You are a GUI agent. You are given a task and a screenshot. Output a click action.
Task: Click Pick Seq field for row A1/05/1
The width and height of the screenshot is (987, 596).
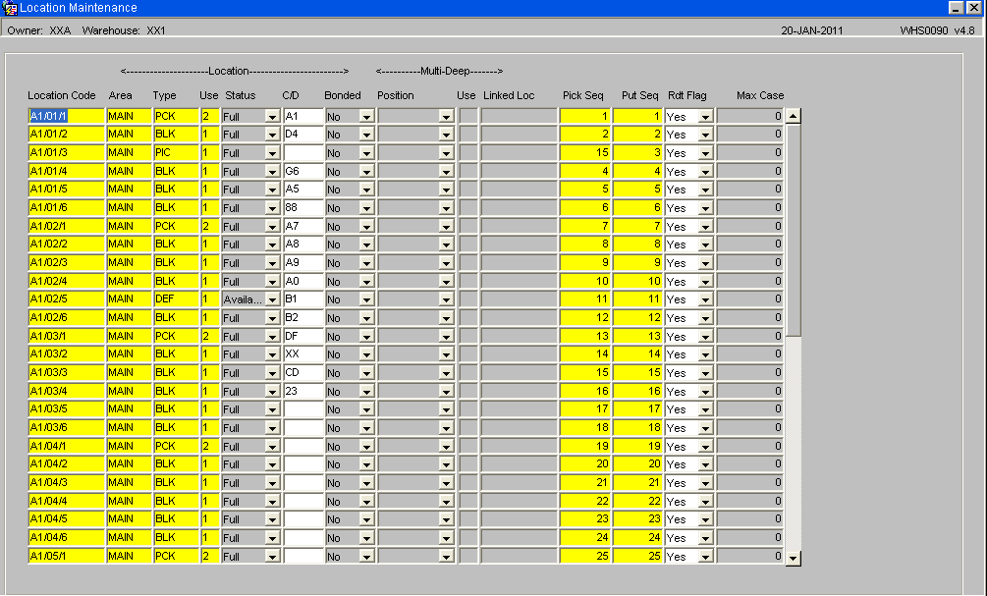pos(584,557)
